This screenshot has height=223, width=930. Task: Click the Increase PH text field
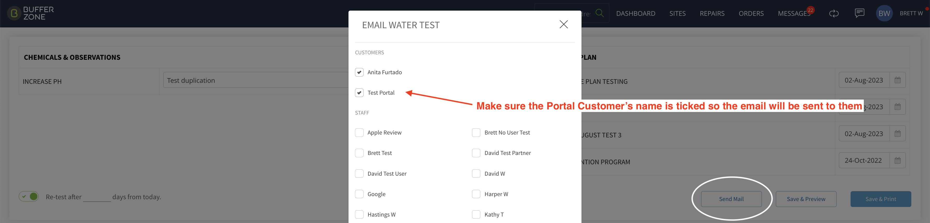(256, 80)
